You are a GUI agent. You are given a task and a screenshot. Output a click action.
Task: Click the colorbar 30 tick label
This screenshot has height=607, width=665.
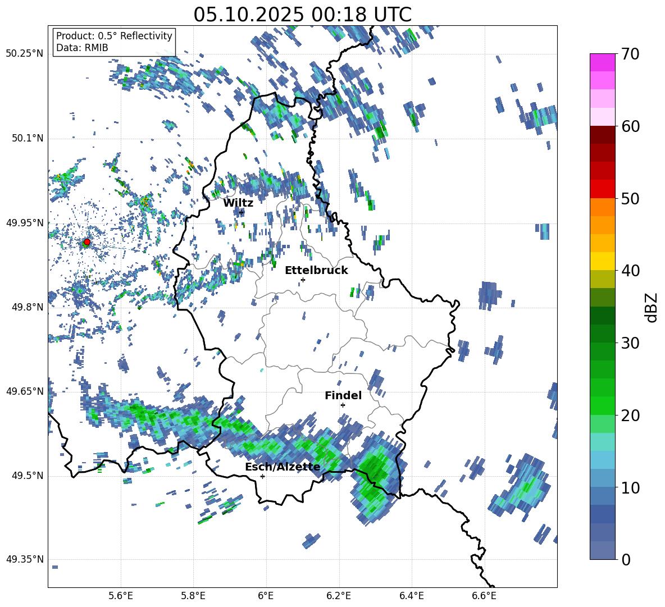630,343
